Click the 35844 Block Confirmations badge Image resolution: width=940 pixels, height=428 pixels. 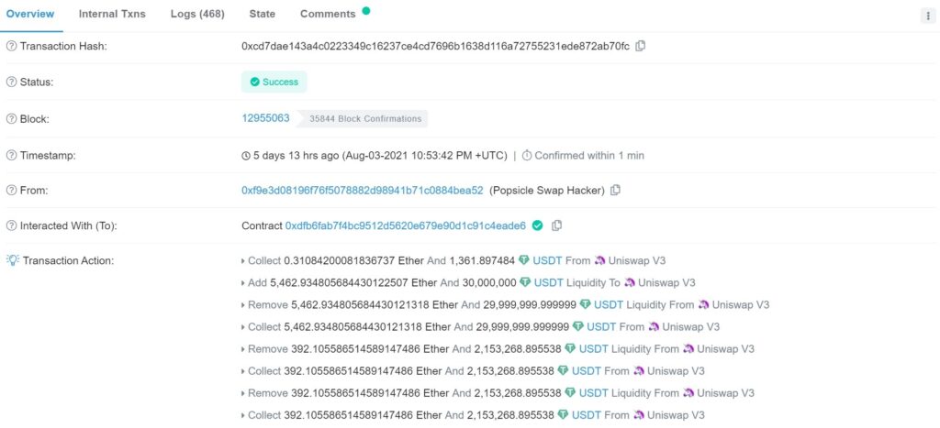365,119
